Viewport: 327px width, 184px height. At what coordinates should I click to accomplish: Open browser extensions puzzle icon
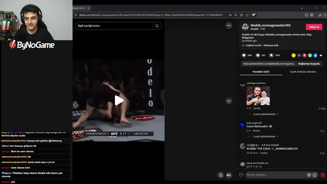tap(307, 15)
